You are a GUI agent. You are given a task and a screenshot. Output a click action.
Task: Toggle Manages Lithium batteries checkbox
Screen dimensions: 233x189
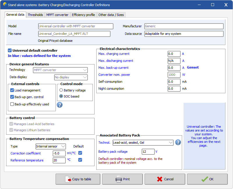pyautogui.click(x=11, y=130)
